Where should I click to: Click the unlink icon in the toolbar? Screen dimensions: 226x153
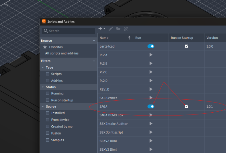[126, 29]
